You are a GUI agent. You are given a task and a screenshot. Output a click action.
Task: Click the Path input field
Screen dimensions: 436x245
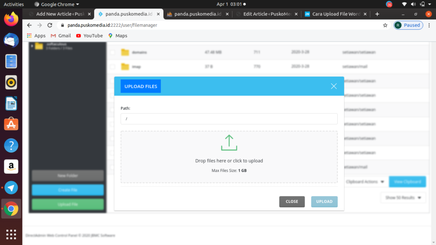click(229, 119)
